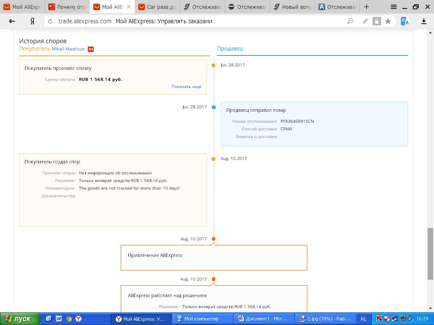Switch to Отслеживан tab with black round icon
This screenshot has width=434, height=325.
point(247,7)
